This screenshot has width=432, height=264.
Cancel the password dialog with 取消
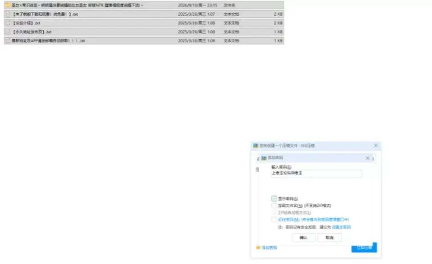point(329,237)
